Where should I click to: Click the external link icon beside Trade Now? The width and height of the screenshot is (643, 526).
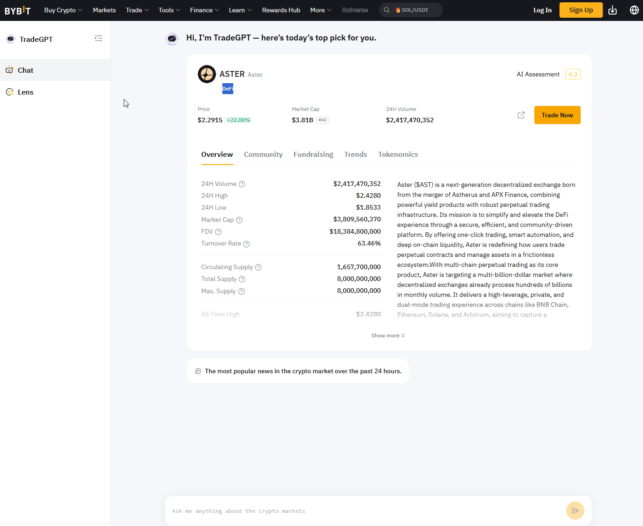click(521, 115)
